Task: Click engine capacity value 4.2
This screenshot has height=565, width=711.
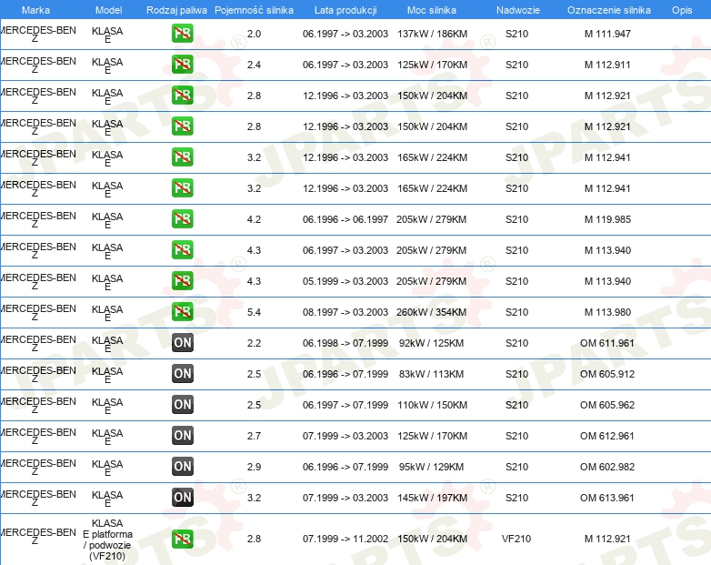Action: [254, 219]
